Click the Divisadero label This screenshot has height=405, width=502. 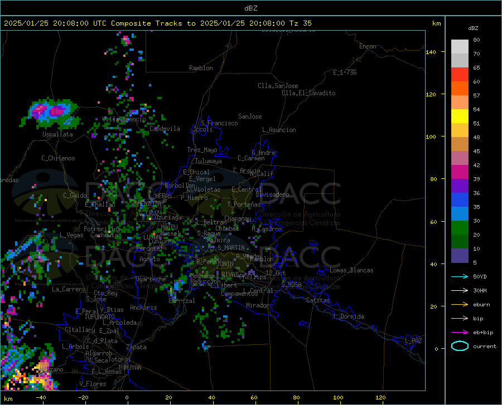[x=272, y=194]
